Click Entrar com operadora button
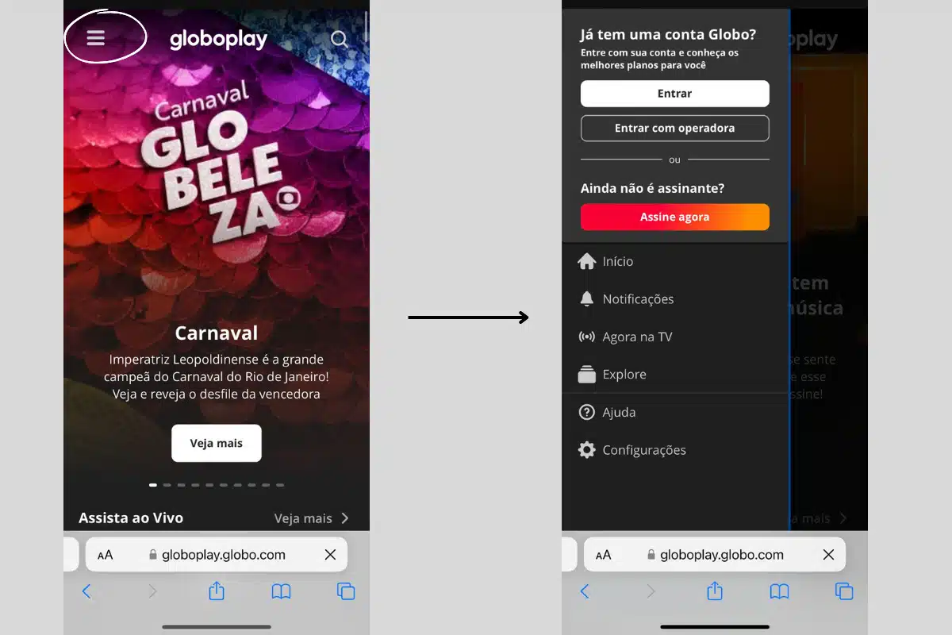This screenshot has width=952, height=635. (x=675, y=128)
